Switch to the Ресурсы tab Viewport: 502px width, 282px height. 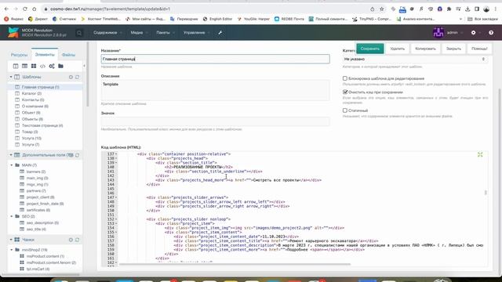point(19,55)
